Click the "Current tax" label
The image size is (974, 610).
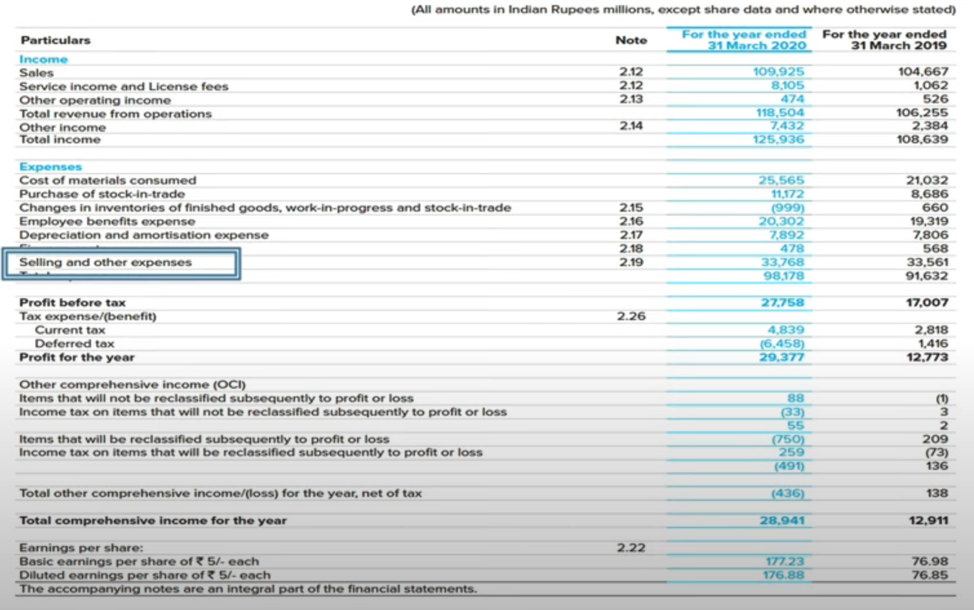click(x=70, y=330)
